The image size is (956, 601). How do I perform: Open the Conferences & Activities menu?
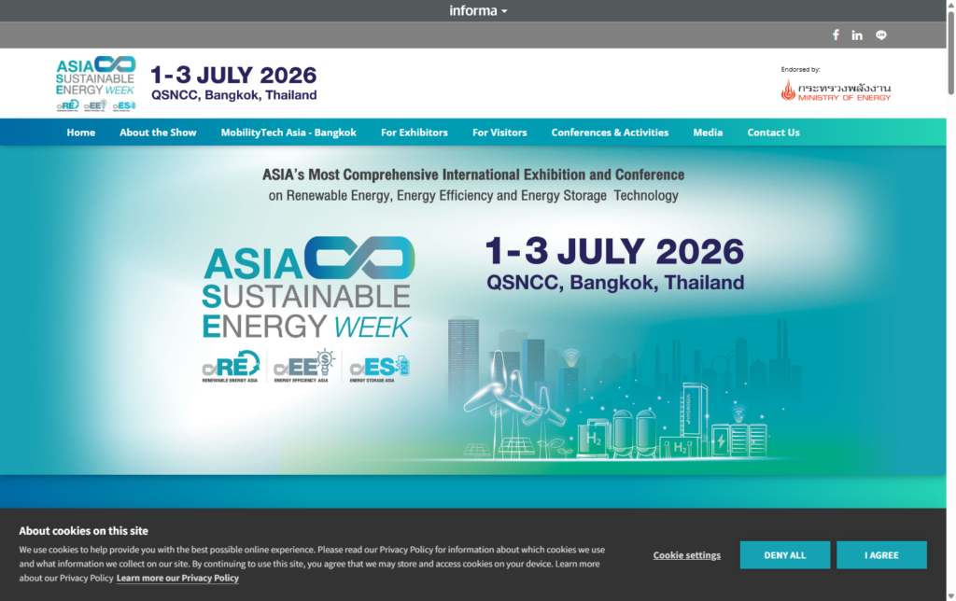[x=609, y=132]
